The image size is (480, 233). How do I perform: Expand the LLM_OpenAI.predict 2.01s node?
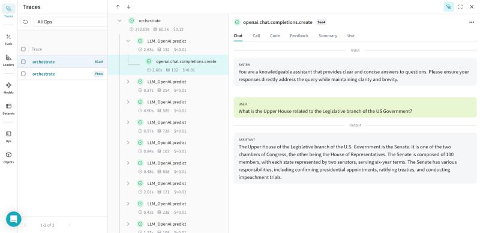(x=128, y=183)
